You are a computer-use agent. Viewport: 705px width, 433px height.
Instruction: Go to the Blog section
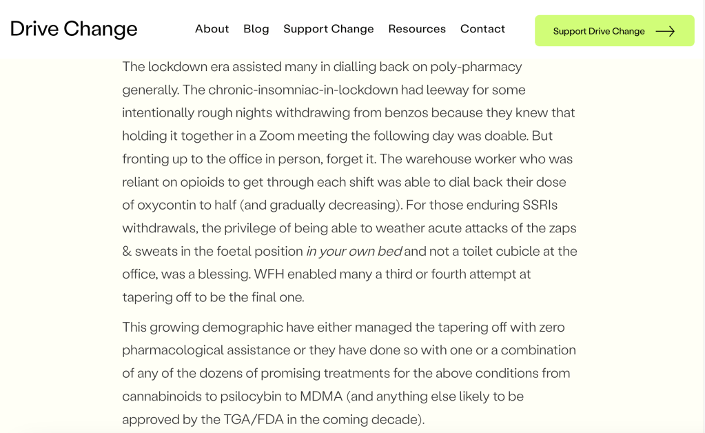click(256, 29)
